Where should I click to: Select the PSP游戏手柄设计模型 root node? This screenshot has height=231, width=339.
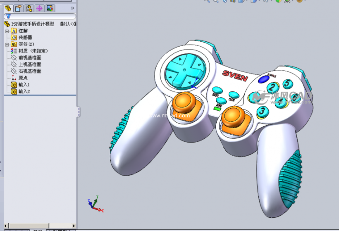[x=33, y=24]
